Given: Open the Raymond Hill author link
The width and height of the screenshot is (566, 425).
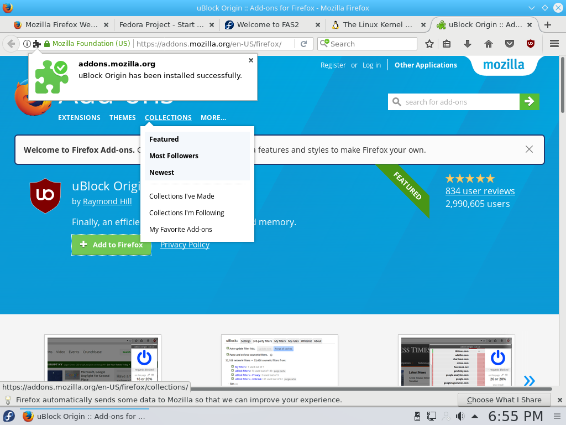Looking at the screenshot, I should click(x=107, y=201).
